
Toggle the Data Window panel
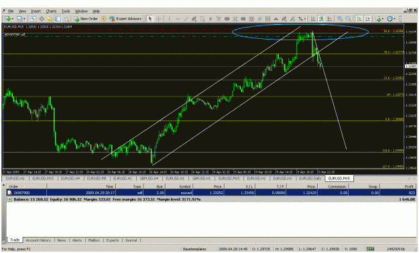point(42,19)
